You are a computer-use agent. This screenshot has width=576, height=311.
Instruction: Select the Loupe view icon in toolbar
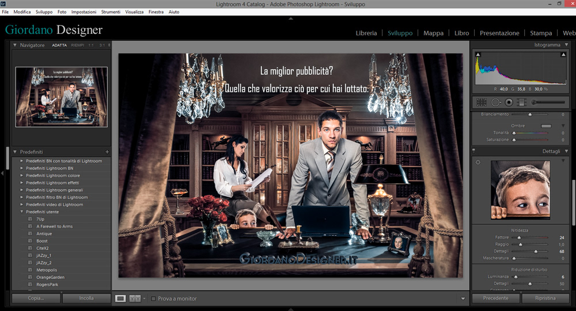tap(120, 298)
